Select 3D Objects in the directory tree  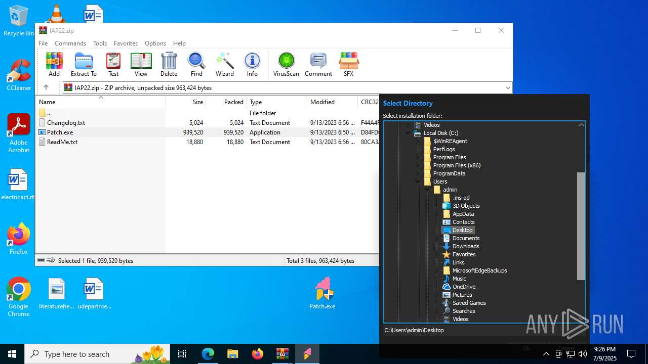pyautogui.click(x=466, y=206)
